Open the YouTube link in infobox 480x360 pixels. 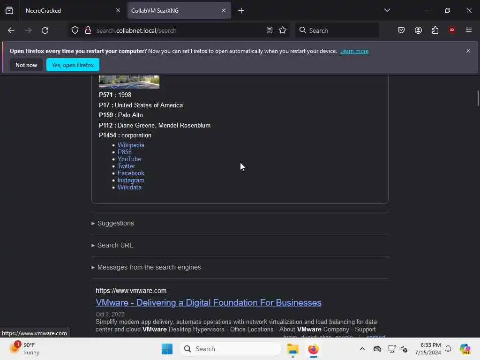pyautogui.click(x=129, y=159)
